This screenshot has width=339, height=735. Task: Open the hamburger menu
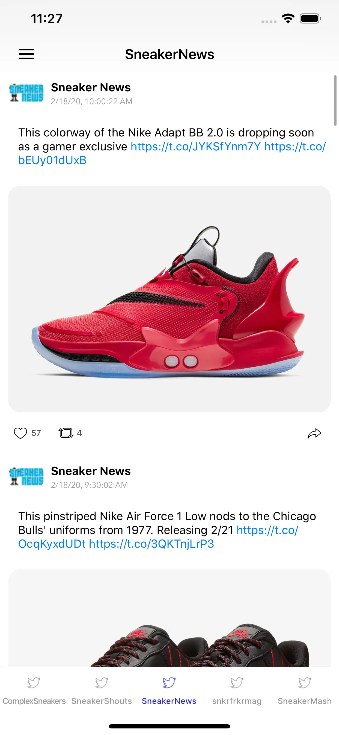click(x=26, y=54)
